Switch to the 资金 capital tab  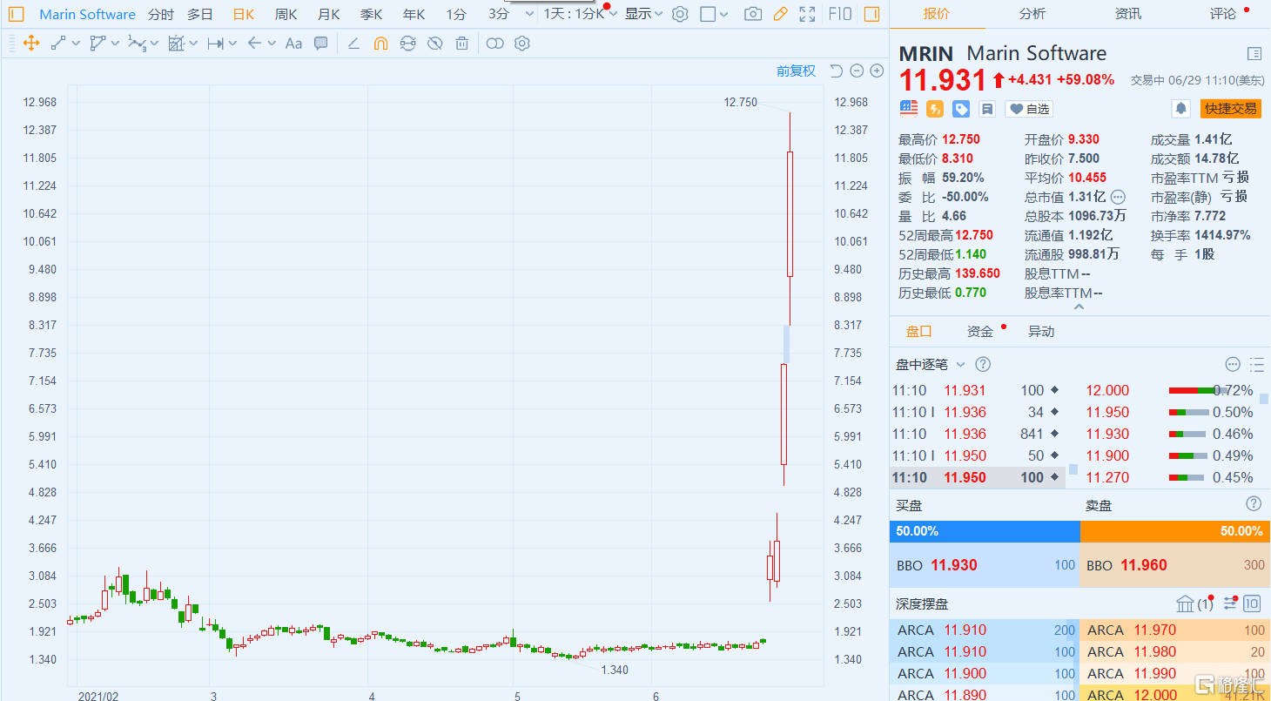[980, 332]
